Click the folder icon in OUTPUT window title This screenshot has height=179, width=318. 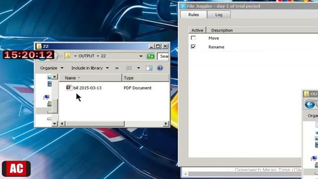(x=307, y=94)
